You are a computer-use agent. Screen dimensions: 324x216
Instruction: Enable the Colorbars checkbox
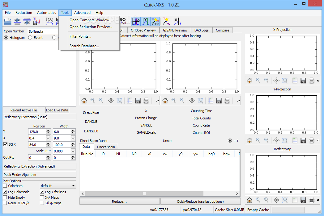(5, 186)
